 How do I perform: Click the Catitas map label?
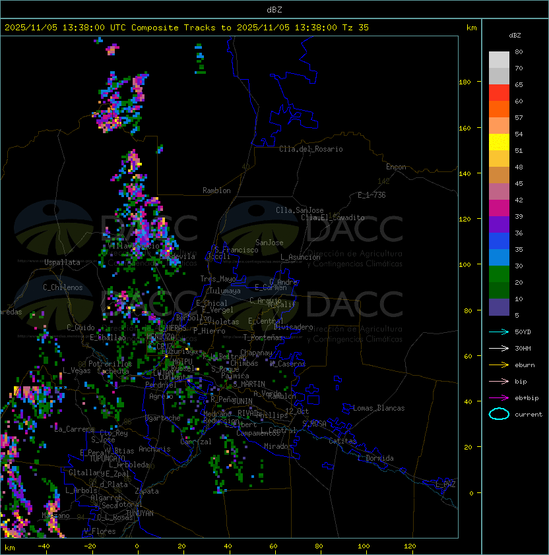[x=342, y=441]
